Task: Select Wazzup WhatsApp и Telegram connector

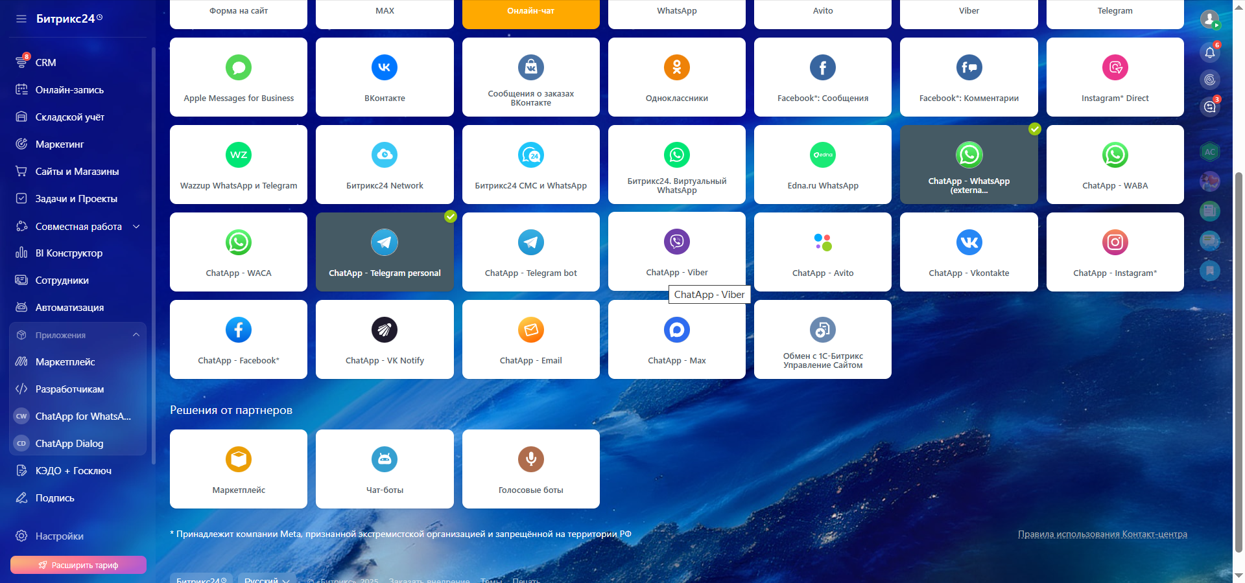Action: 238,165
